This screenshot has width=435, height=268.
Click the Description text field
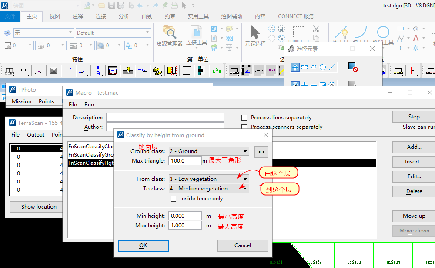click(165, 117)
